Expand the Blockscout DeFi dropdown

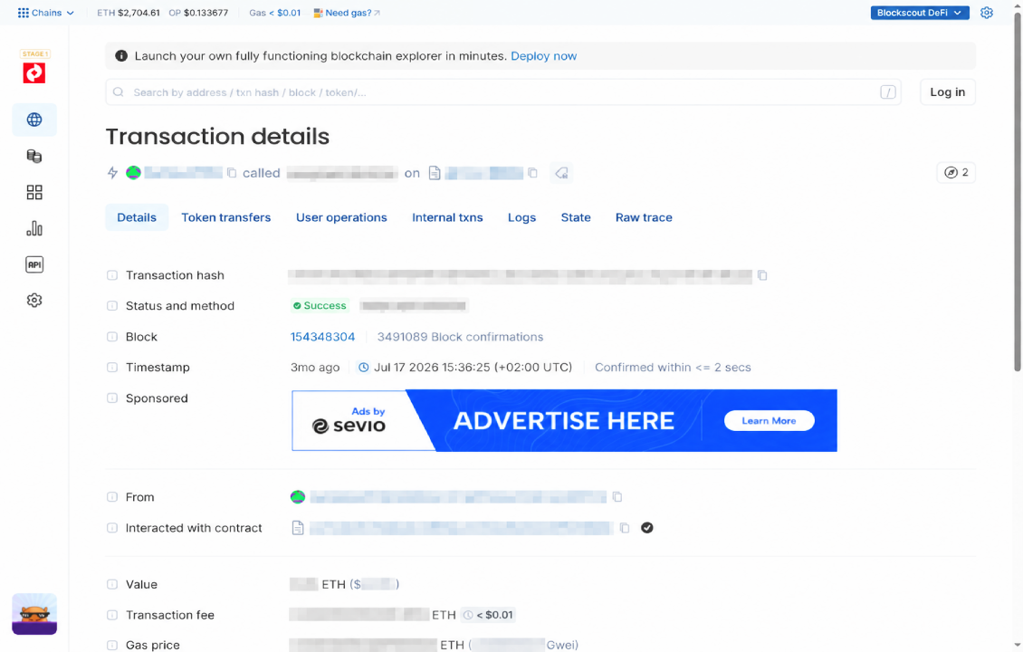click(919, 13)
